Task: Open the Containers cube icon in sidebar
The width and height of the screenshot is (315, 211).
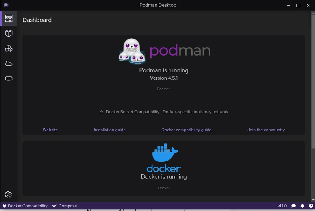Action: [9, 33]
